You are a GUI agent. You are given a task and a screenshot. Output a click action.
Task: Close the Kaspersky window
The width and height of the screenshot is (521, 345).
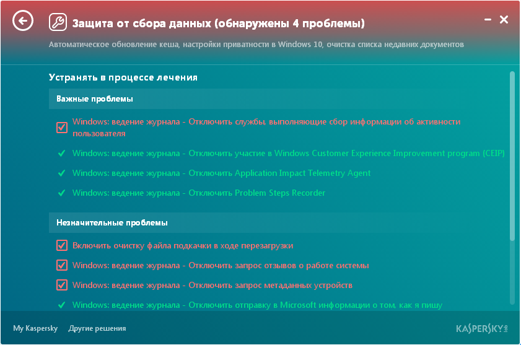[504, 20]
